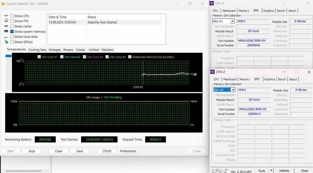
Task: Open CPUID from AIDA64 button row
Action: tap(107, 151)
